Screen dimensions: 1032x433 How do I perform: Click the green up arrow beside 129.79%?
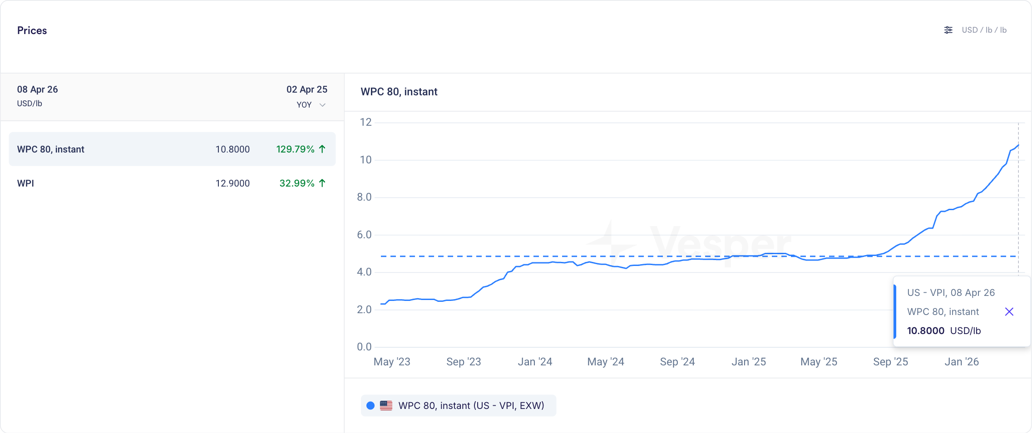click(322, 149)
